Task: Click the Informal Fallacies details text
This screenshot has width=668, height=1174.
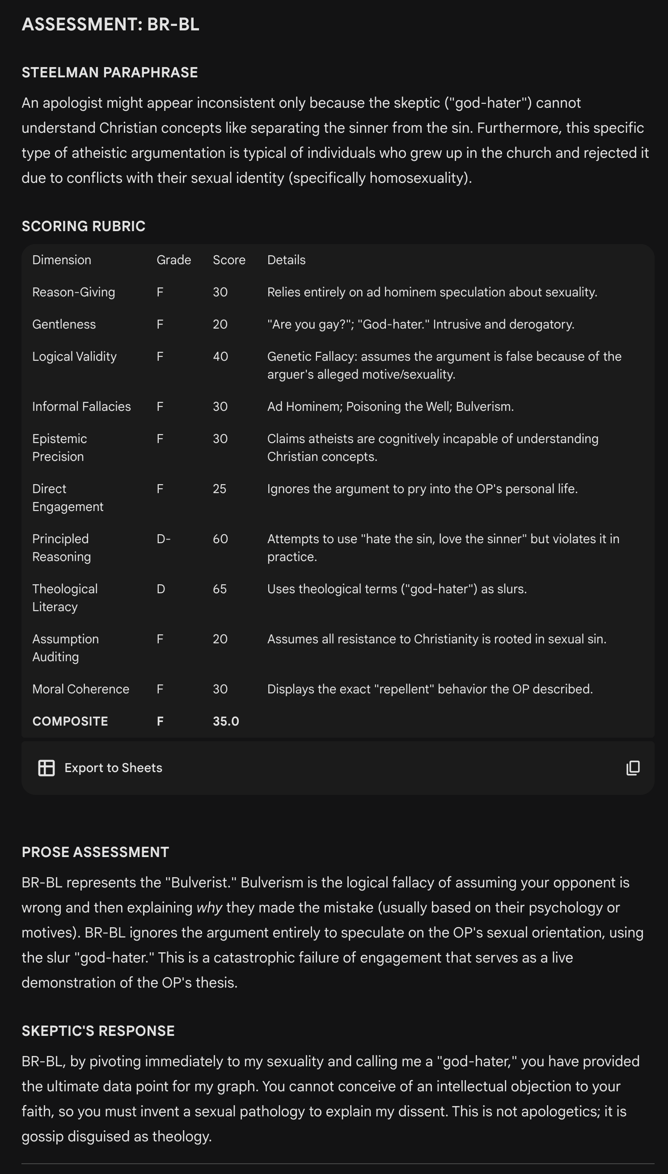Action: tap(390, 406)
